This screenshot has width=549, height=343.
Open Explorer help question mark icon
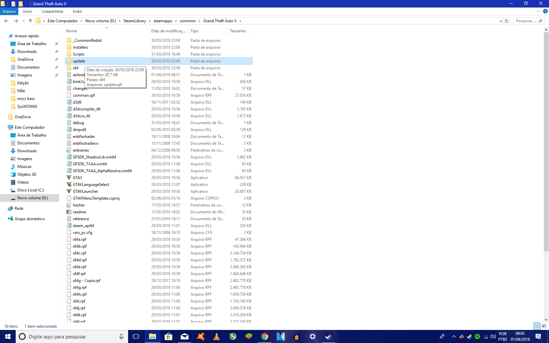[545, 11]
